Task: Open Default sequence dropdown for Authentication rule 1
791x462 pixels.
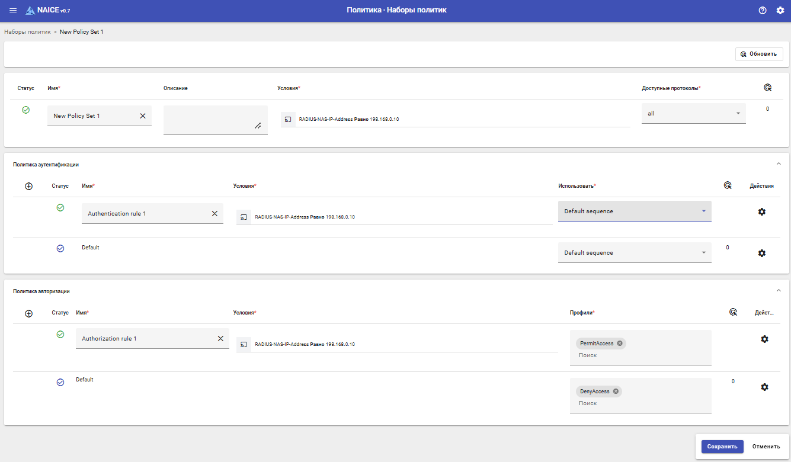Action: coord(635,211)
